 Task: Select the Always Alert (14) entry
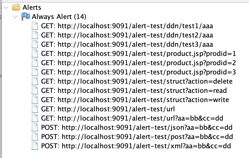[59, 17]
